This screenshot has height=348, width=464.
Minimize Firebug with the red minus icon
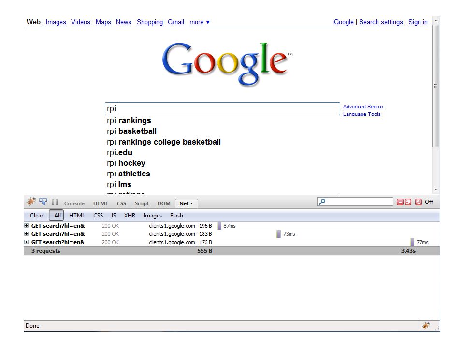(x=400, y=202)
